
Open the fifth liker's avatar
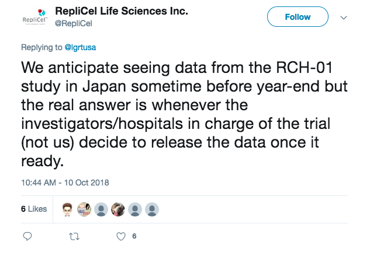point(135,209)
